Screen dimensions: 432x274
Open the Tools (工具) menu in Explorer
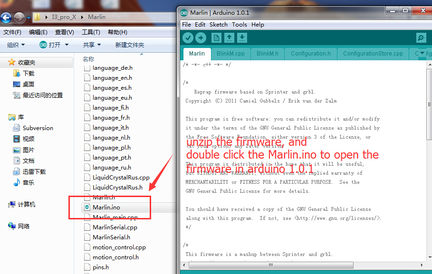(91, 32)
